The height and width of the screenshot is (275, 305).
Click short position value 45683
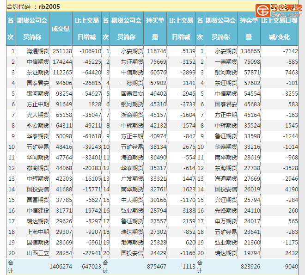coord(252,104)
